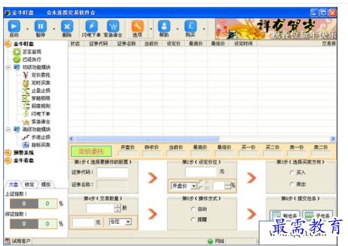Open dropdown arrow next to 购买
The width and height of the screenshot is (348, 246).
pos(204,29)
